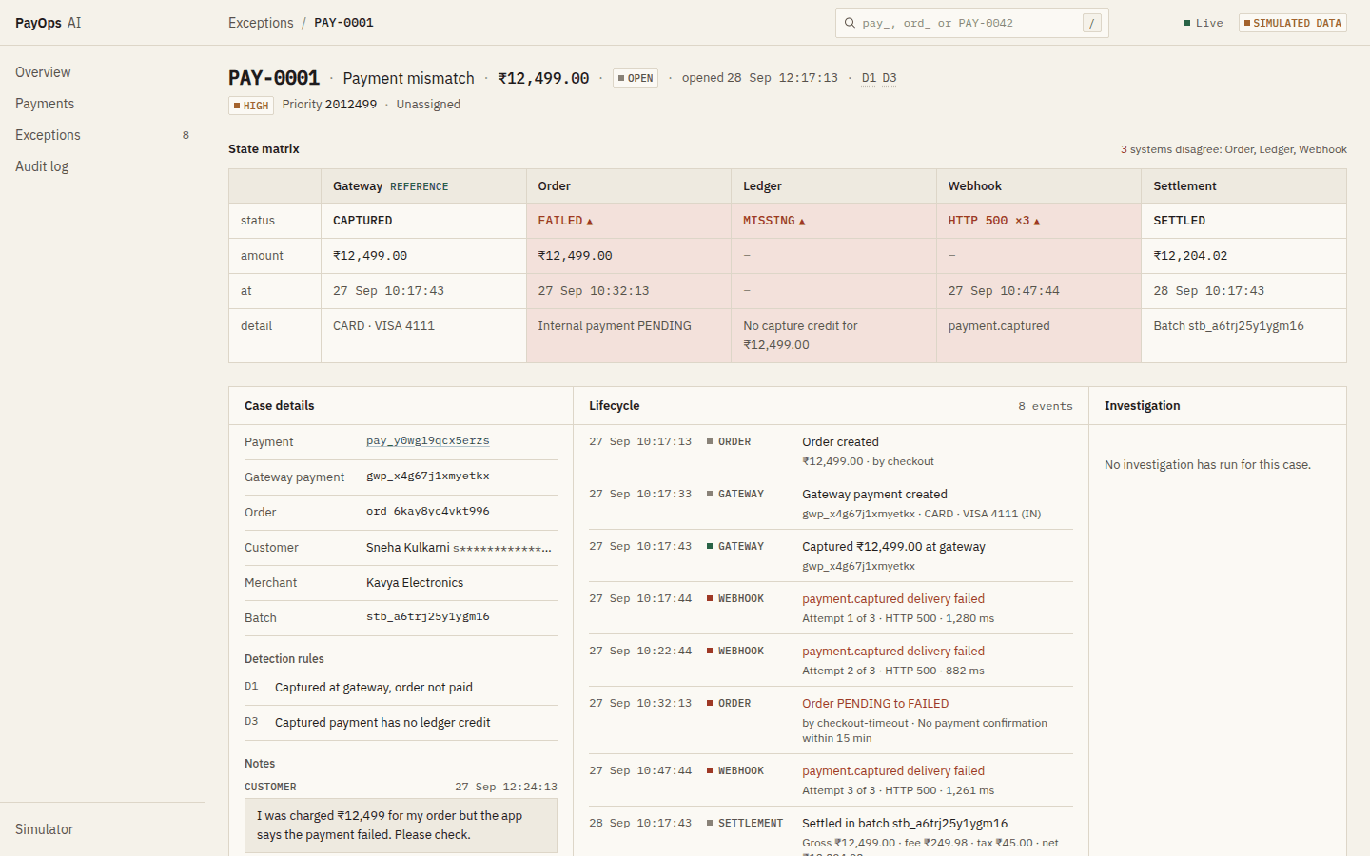Screen dimensions: 1370x856
Task: Click D3 rule 'Captured payment has no ledger credit'
Action: coord(401,723)
